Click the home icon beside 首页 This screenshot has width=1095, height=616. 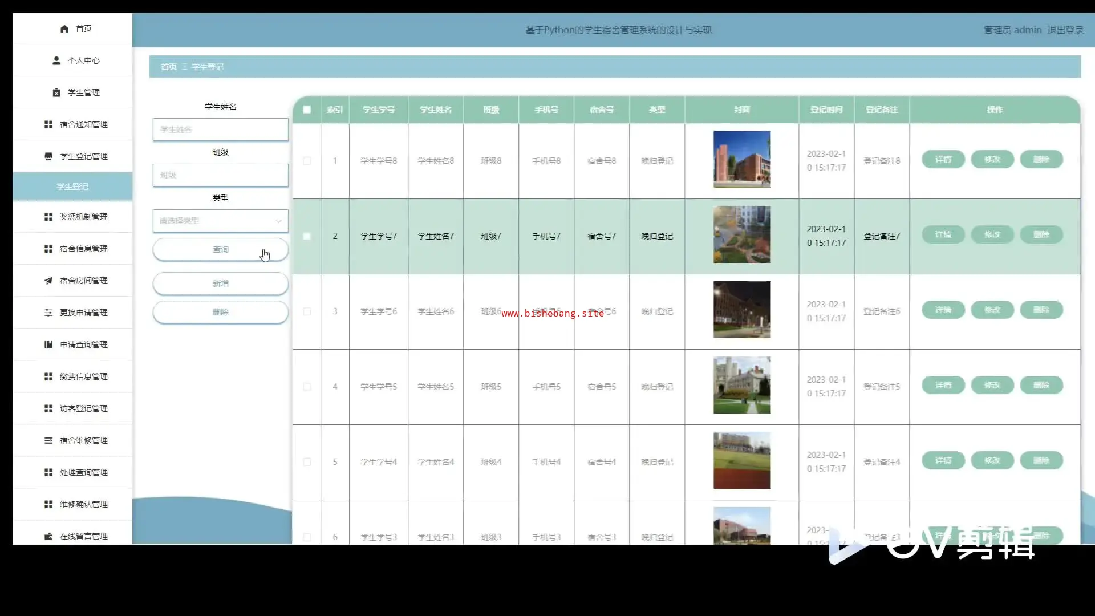pos(64,29)
